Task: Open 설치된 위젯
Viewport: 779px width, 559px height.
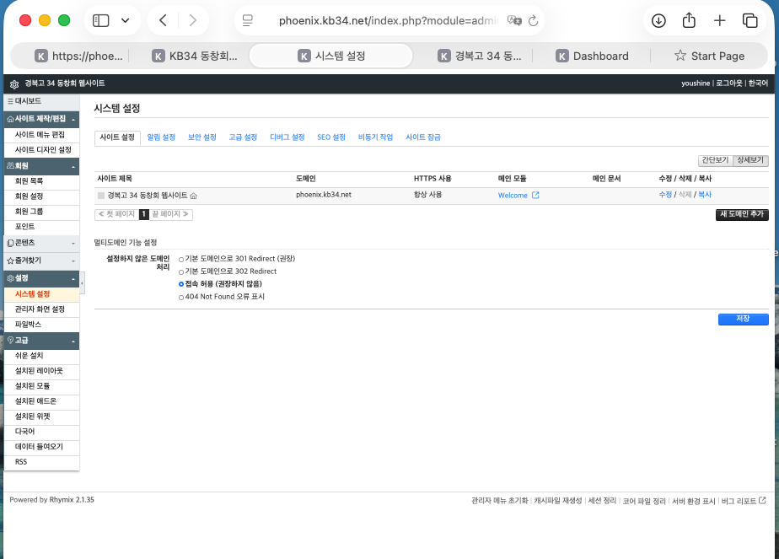Action: 41,417
